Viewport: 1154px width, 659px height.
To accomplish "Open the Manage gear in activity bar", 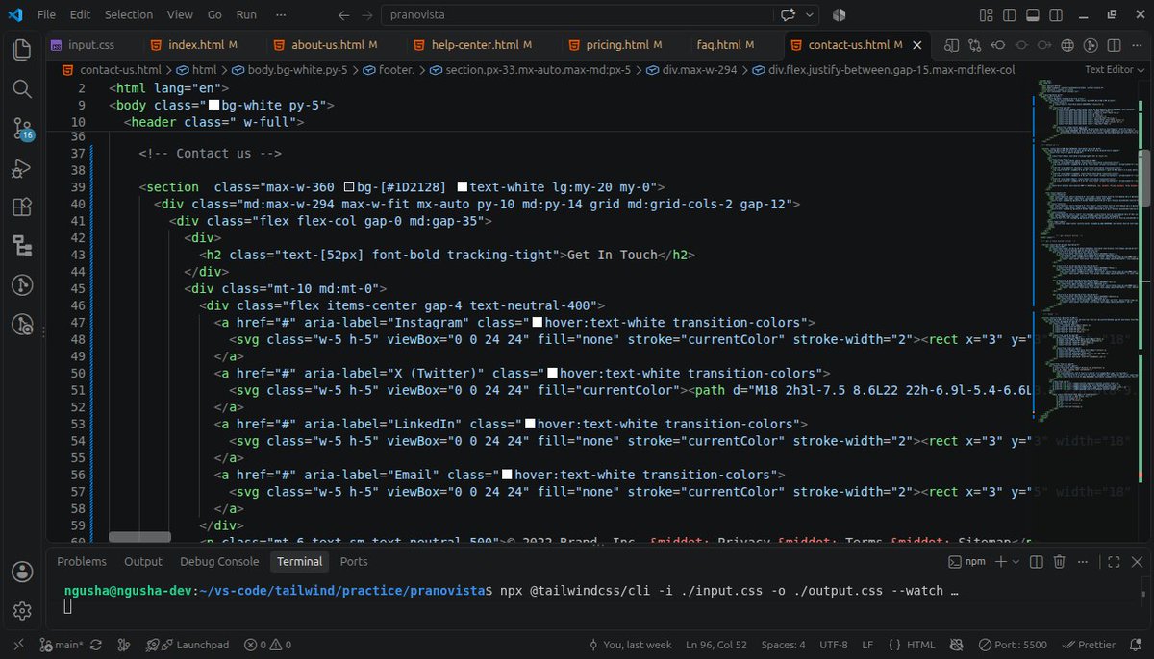I will point(22,611).
